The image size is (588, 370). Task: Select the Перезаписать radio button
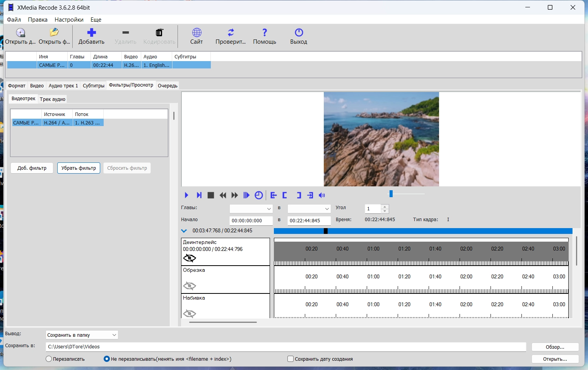click(x=49, y=359)
